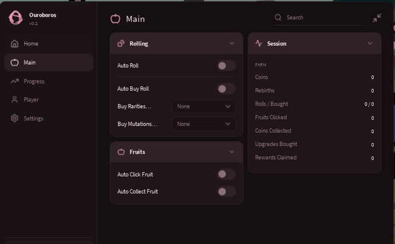This screenshot has height=244, width=395.
Task: Open the Buy Rarities dropdown
Action: [x=204, y=106]
